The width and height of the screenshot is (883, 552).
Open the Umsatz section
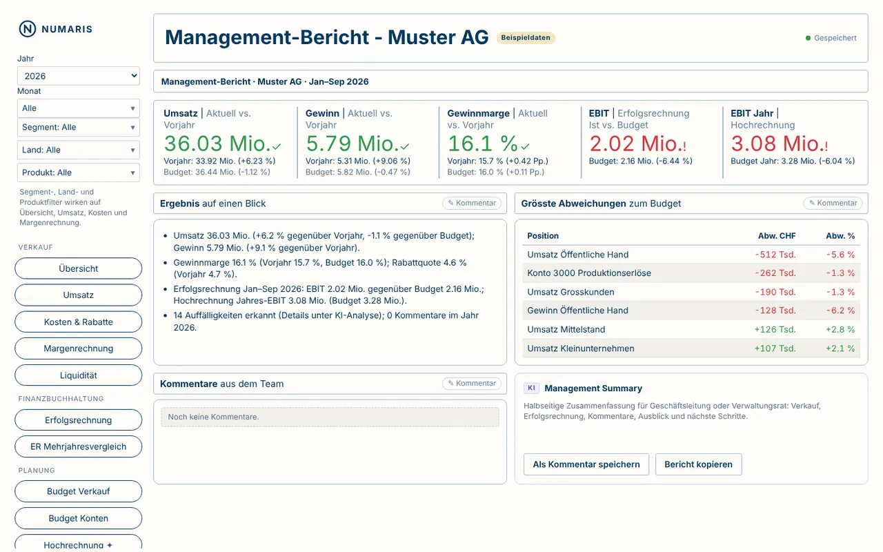79,295
